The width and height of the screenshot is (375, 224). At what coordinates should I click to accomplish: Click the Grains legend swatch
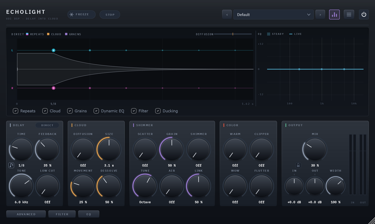point(66,34)
